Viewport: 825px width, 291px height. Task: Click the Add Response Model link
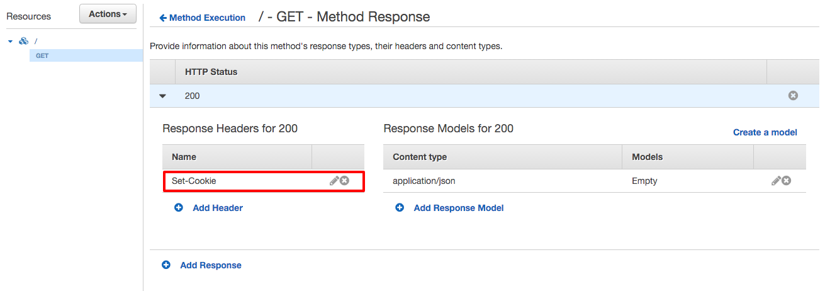click(459, 208)
